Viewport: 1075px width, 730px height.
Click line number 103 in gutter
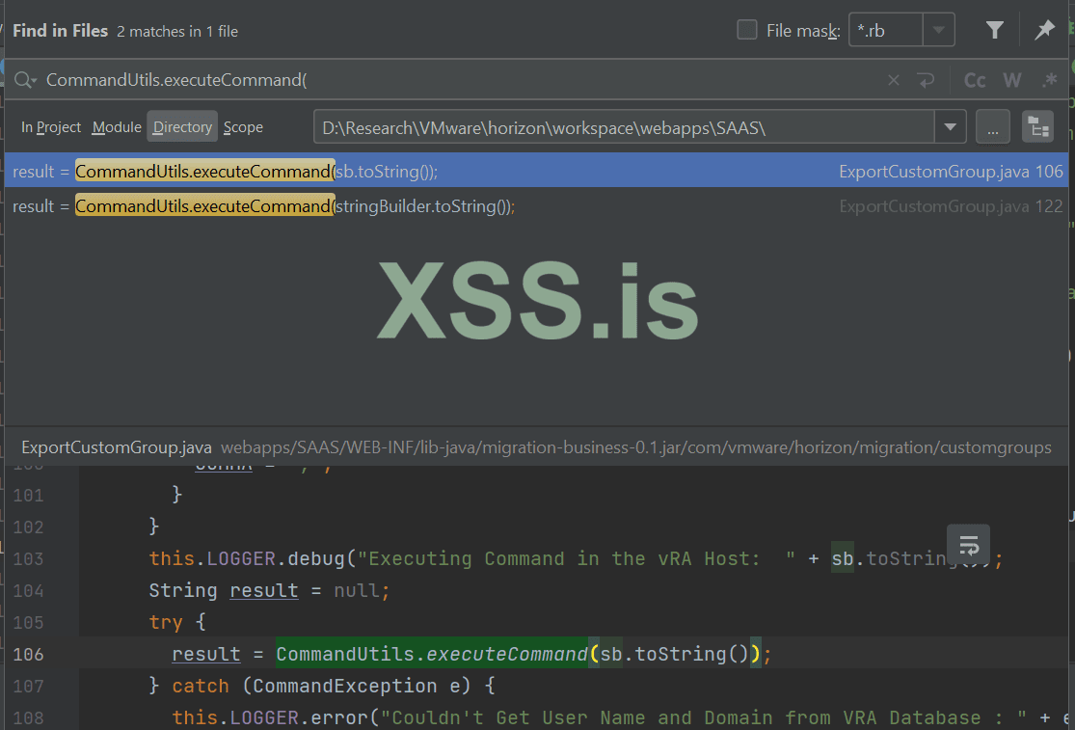pos(28,559)
